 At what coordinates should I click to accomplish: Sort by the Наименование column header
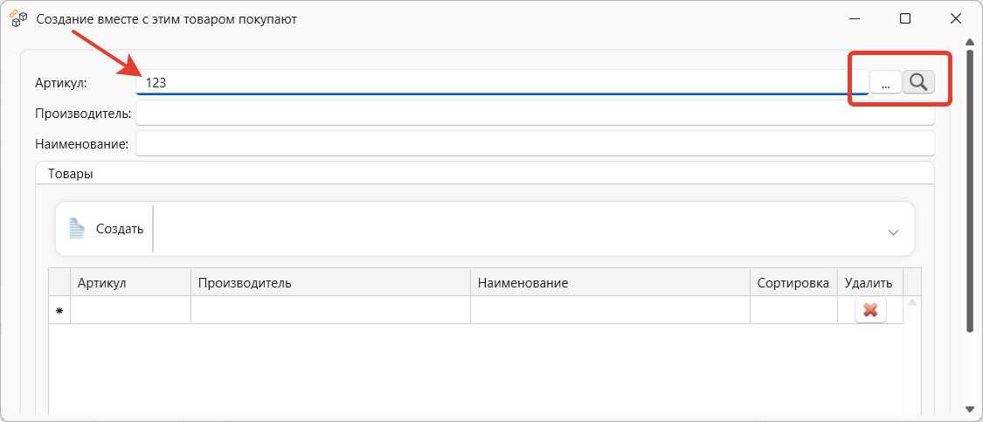(x=610, y=282)
